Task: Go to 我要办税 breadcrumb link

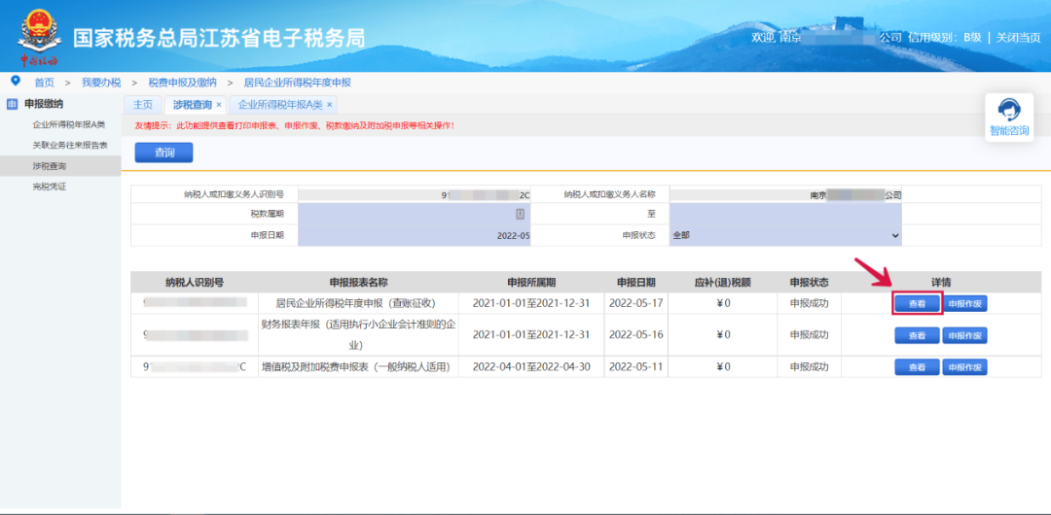Action: [x=101, y=83]
